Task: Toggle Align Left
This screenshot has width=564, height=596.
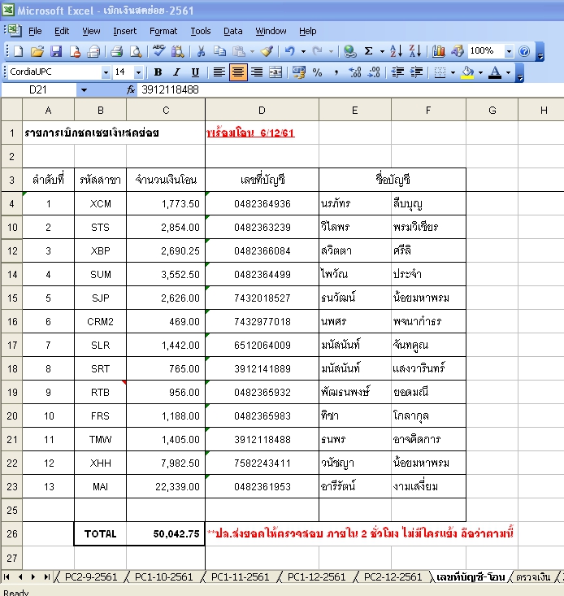Action: coord(219,72)
